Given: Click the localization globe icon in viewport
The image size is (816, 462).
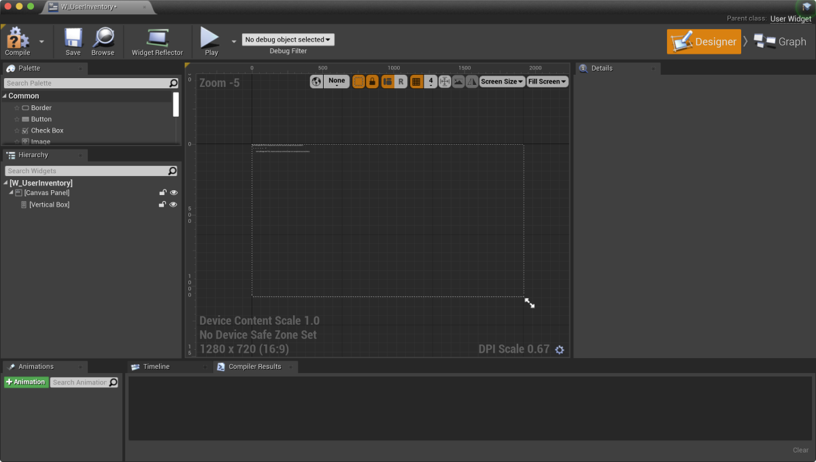Looking at the screenshot, I should 316,82.
